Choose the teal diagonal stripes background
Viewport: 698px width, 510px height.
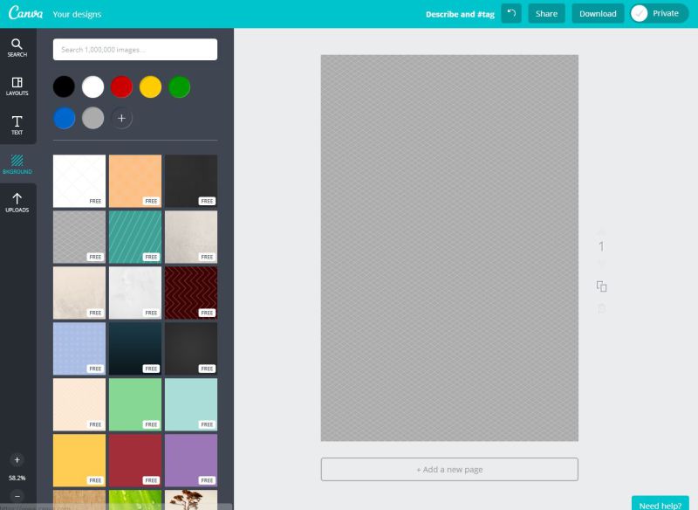point(135,237)
